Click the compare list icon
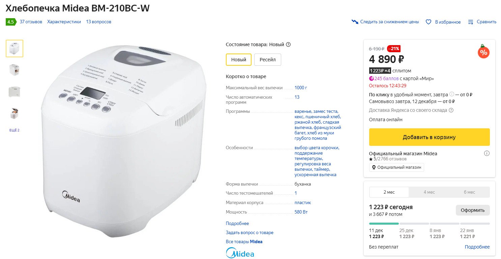501x259 pixels. point(471,22)
